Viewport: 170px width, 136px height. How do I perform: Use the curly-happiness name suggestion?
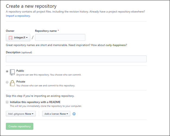coord(116,45)
